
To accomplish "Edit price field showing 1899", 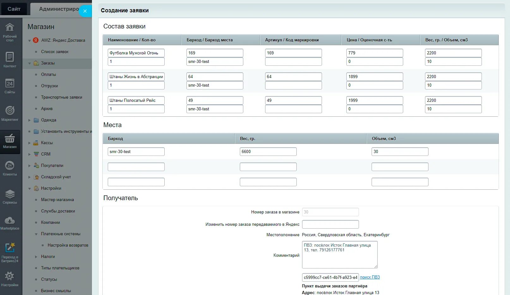I will coord(375,77).
